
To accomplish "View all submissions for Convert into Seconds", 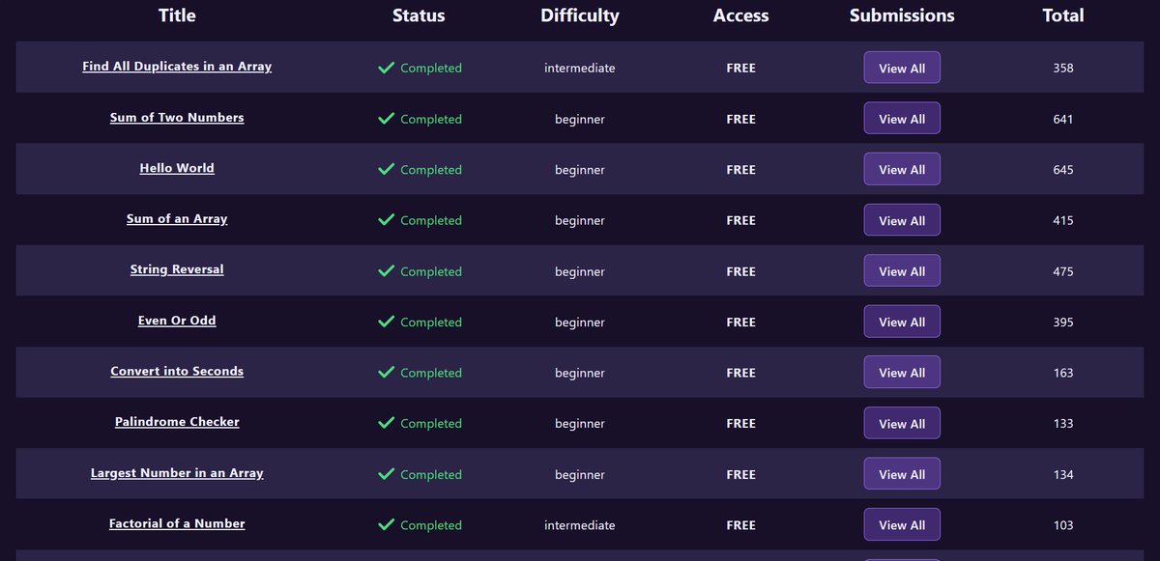I will [x=902, y=373].
